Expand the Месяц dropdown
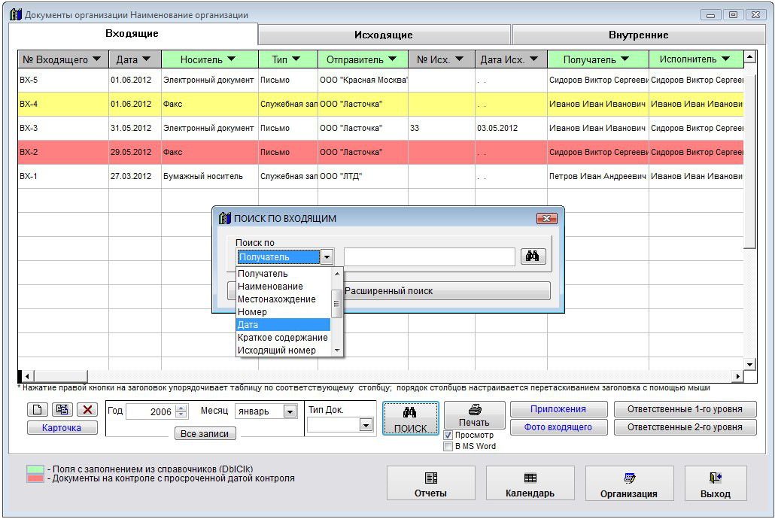The image size is (775, 519). coord(290,411)
